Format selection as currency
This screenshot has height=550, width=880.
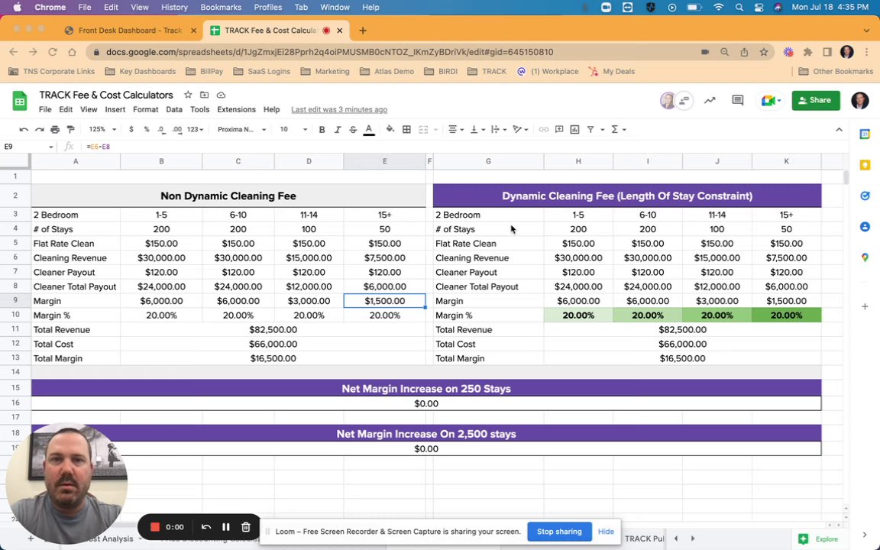pyautogui.click(x=131, y=130)
